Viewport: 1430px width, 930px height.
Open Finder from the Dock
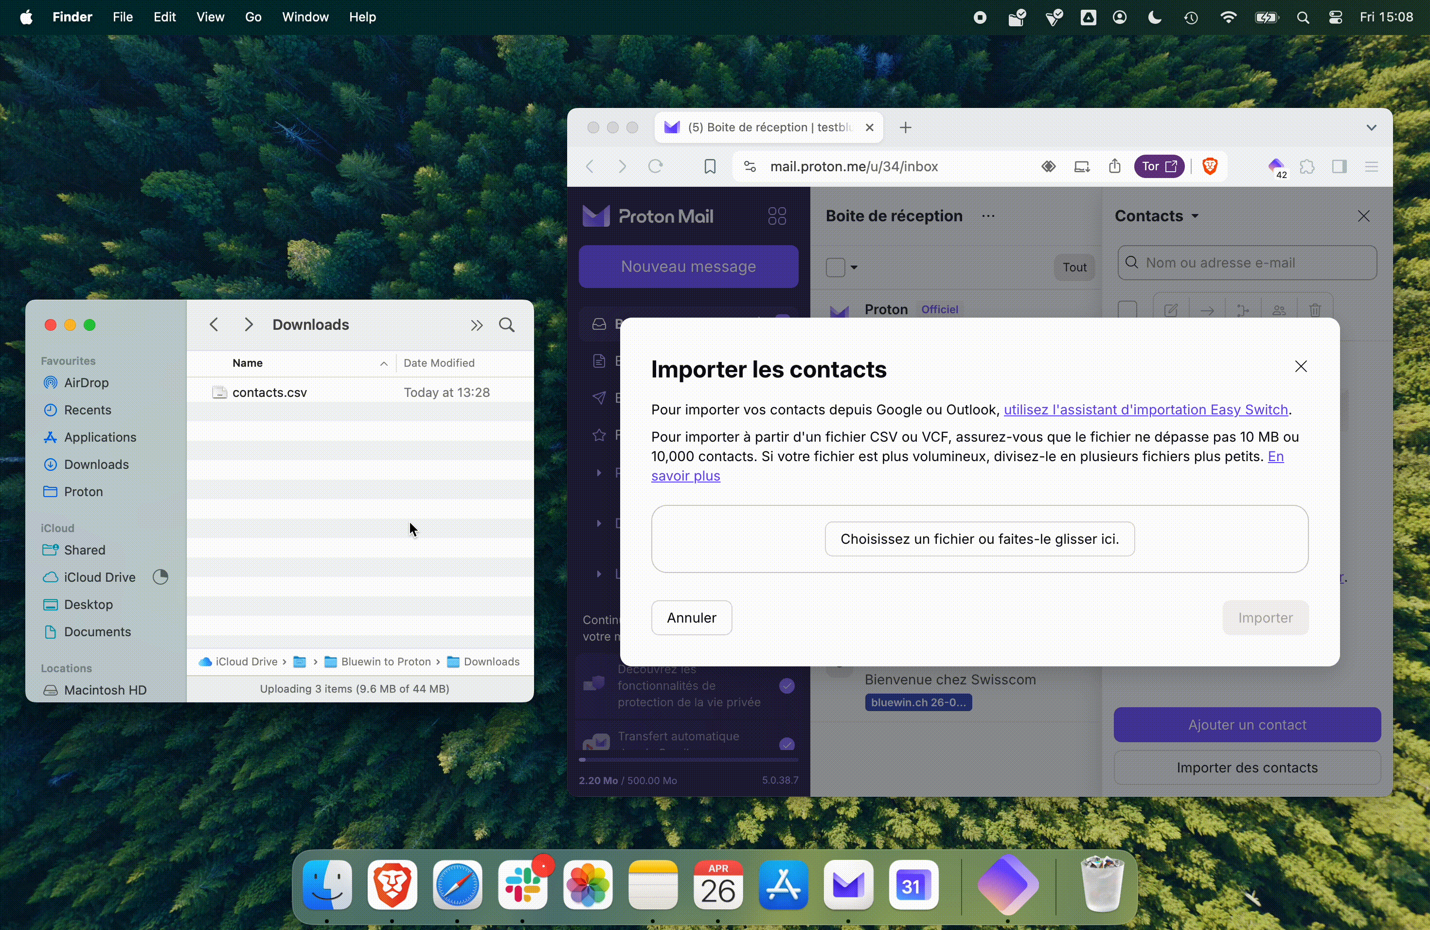327,884
